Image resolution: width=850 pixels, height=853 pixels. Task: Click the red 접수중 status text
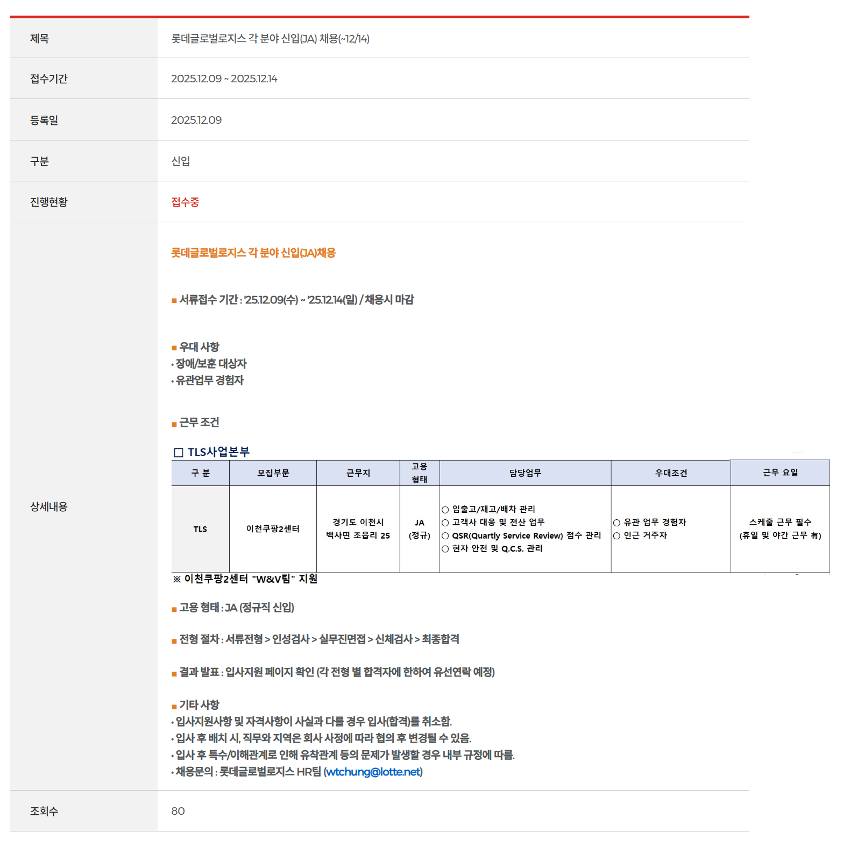pos(185,202)
